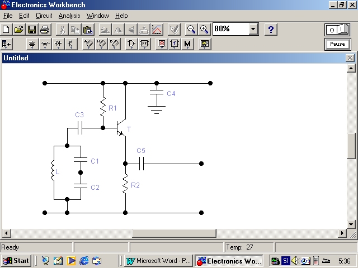Open the Transistors parts bin
The image size is (358, 268).
point(71,44)
